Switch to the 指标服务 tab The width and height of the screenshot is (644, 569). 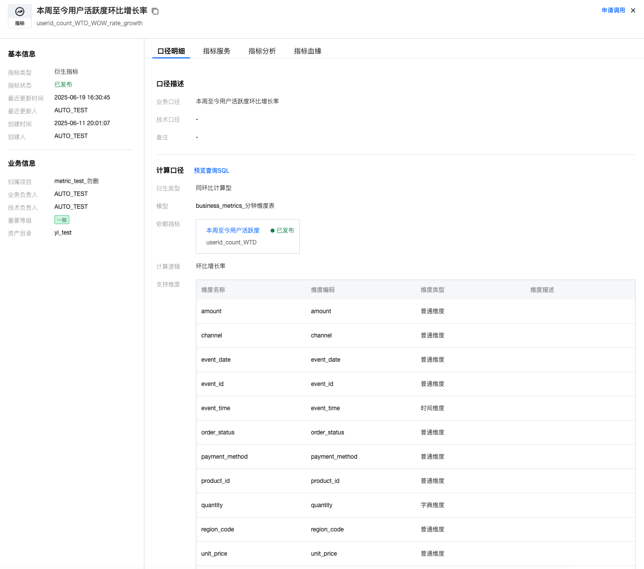(x=216, y=51)
